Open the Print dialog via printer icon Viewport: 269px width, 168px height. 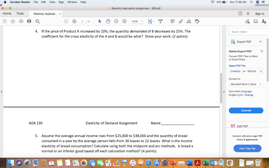coord(29,21)
